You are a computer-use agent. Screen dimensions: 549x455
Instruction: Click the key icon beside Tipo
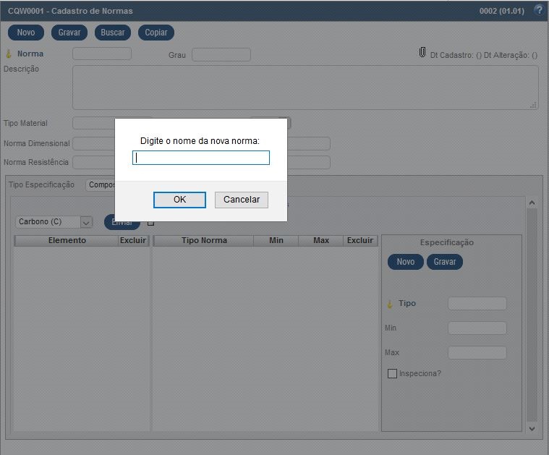[390, 304]
